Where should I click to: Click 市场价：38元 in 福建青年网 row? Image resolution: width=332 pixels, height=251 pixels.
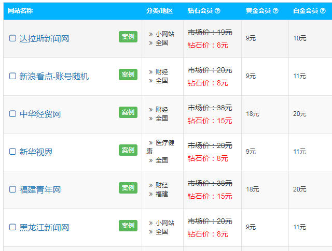click(x=210, y=183)
